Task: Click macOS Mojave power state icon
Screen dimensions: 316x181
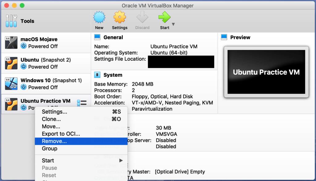Action: pyautogui.click(x=23, y=46)
